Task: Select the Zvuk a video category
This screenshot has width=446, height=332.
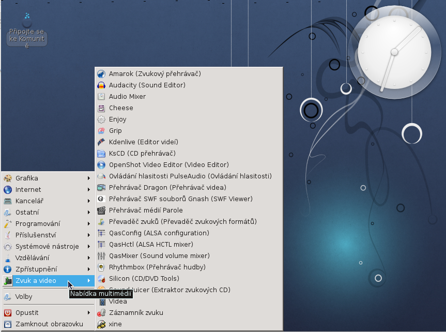Action: 48,281
